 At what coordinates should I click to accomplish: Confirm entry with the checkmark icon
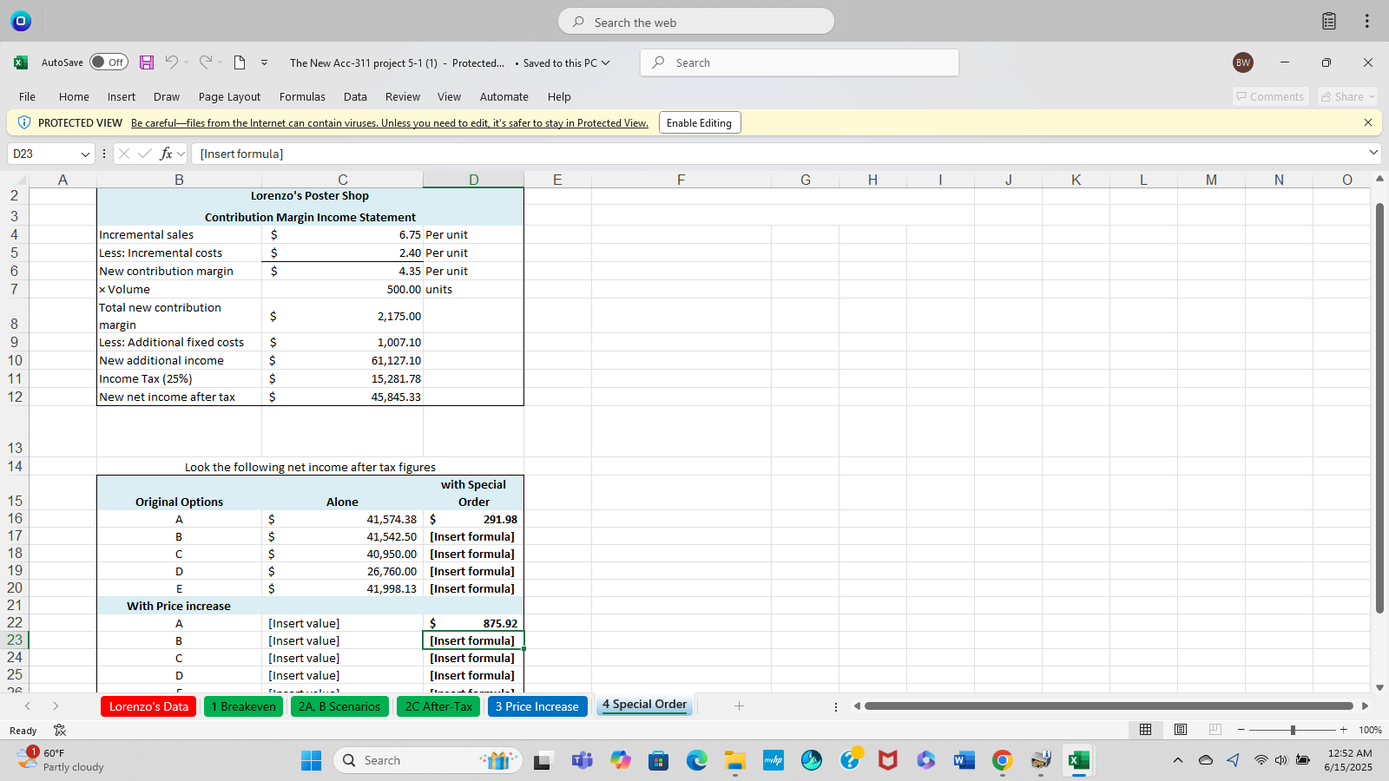(144, 154)
